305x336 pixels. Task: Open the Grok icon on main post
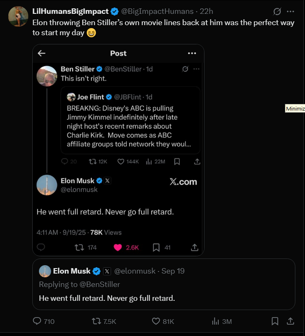277,11
